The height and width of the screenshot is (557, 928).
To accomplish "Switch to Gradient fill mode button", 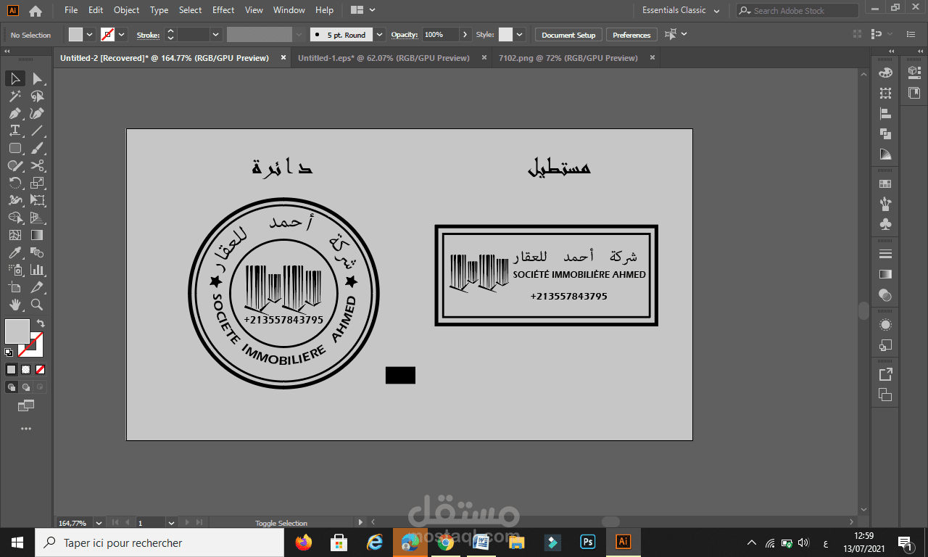I will [26, 369].
